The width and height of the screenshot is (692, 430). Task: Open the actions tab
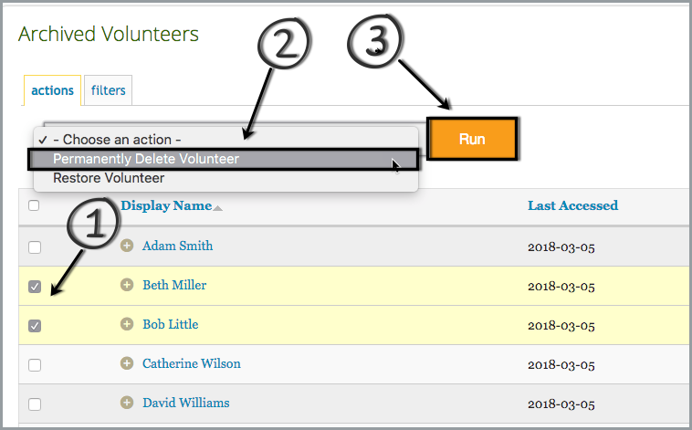[52, 91]
